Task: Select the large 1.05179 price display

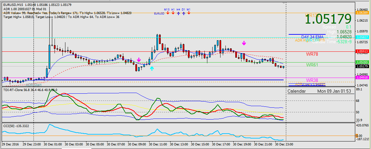Action: click(328, 19)
